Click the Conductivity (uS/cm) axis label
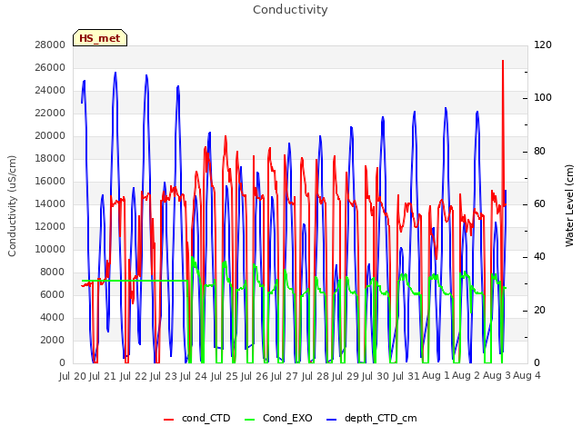 coord(12,206)
